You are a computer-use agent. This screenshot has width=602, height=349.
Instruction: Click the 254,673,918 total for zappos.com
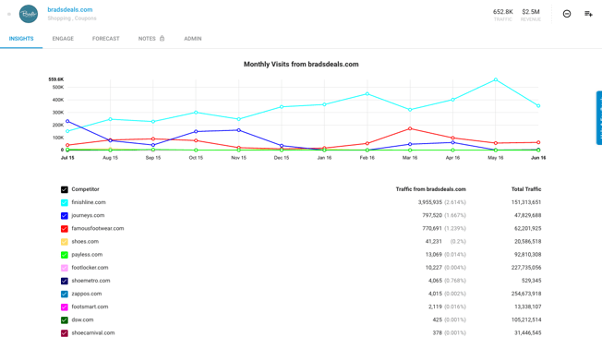[x=526, y=294]
